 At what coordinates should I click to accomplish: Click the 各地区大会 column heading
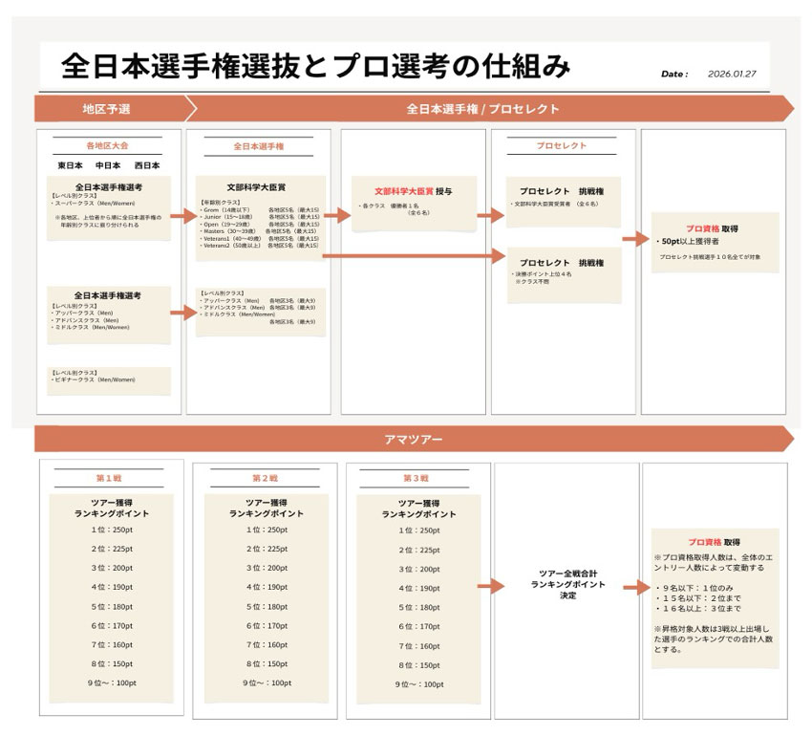[x=107, y=146]
